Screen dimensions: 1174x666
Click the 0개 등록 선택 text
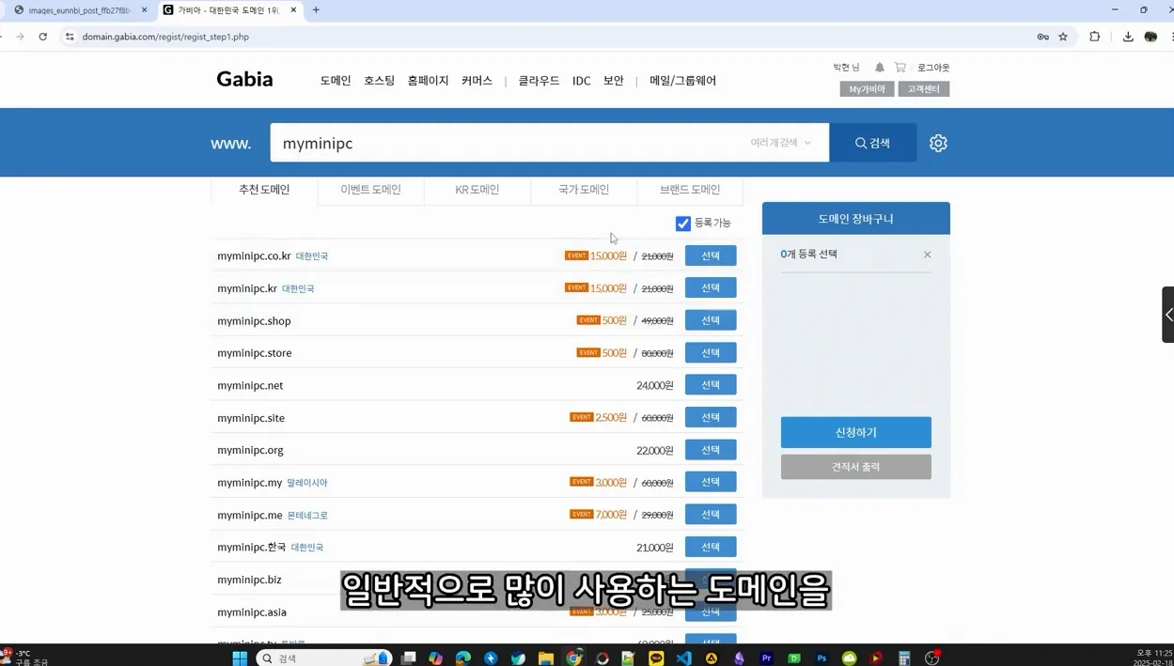pyautogui.click(x=808, y=255)
